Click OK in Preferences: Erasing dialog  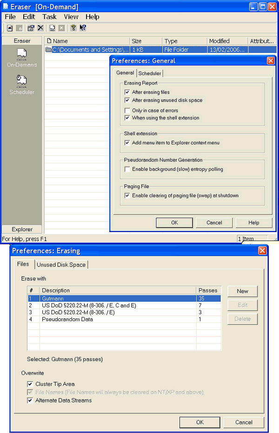coord(200,422)
